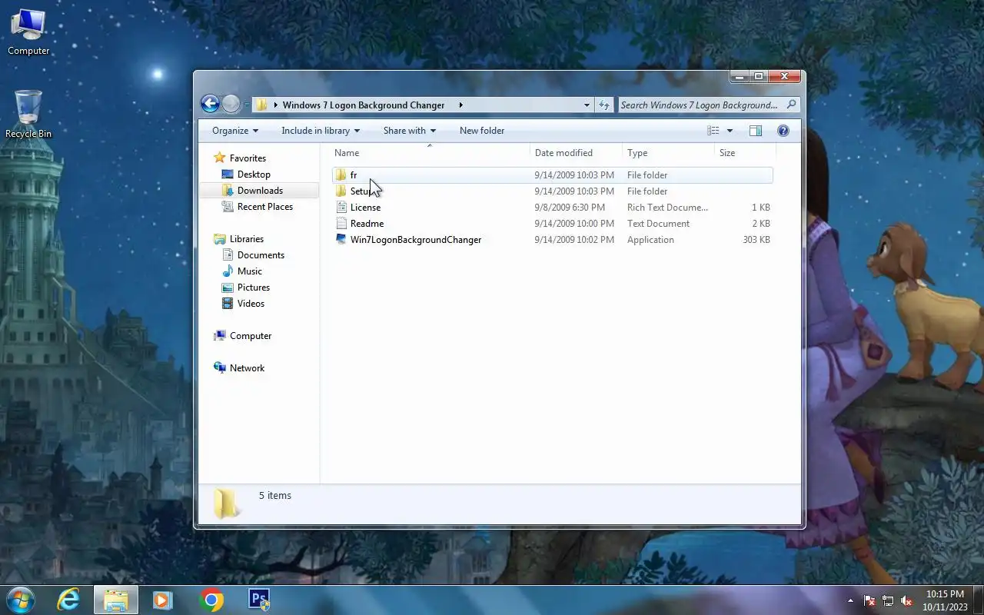Minimize the Explorer window
984x615 pixels.
click(739, 76)
